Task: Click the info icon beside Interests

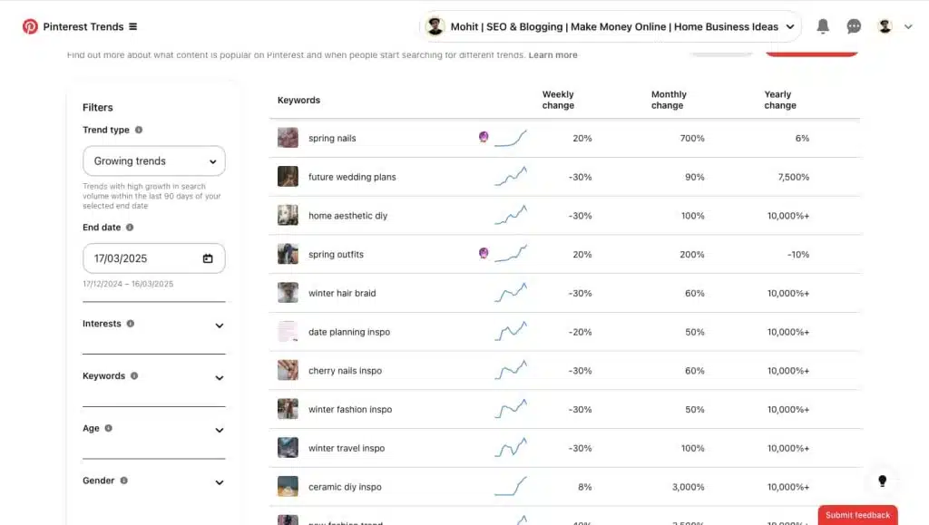Action: pyautogui.click(x=131, y=324)
